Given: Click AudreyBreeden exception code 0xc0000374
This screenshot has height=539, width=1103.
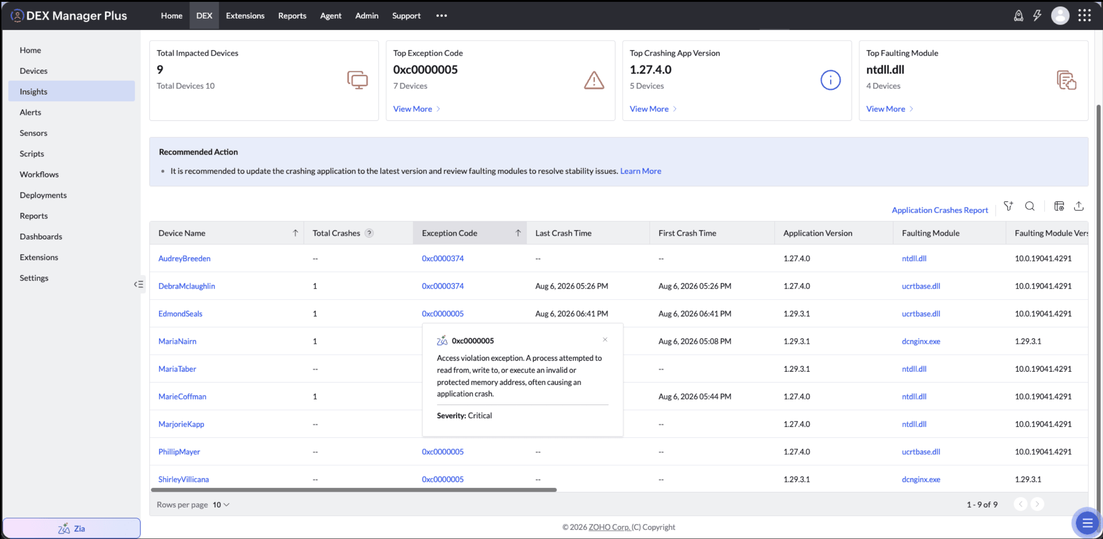Looking at the screenshot, I should [x=442, y=259].
